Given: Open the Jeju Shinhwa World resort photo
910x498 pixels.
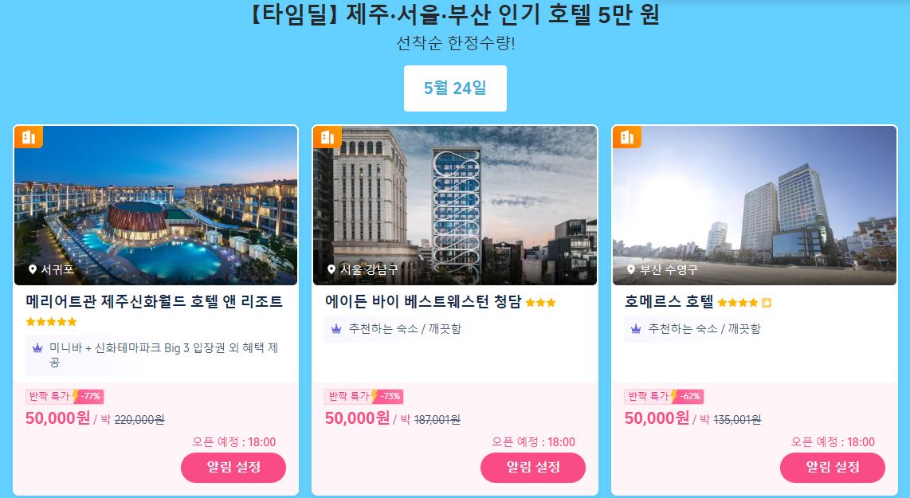Looking at the screenshot, I should tap(155, 206).
